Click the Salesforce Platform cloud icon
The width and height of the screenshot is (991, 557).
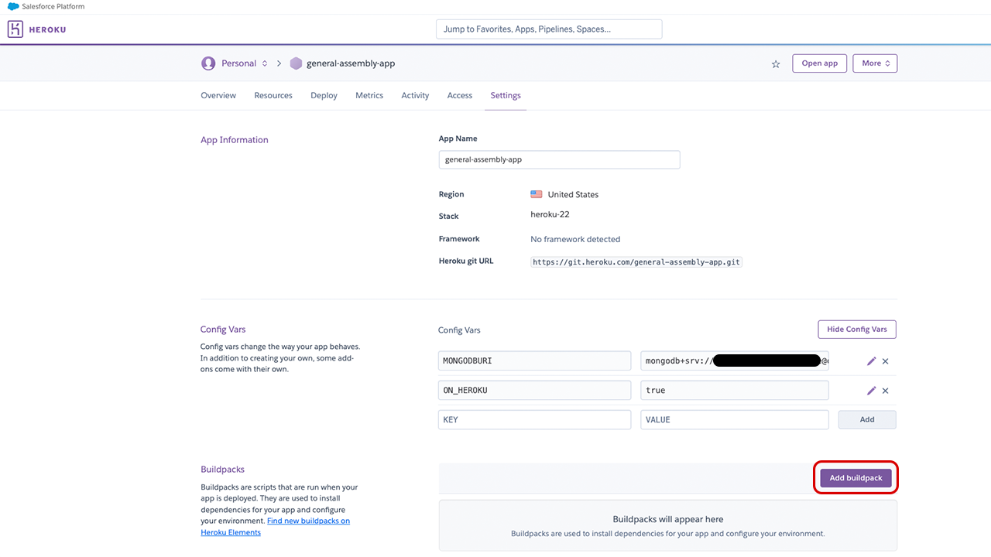(x=13, y=6)
